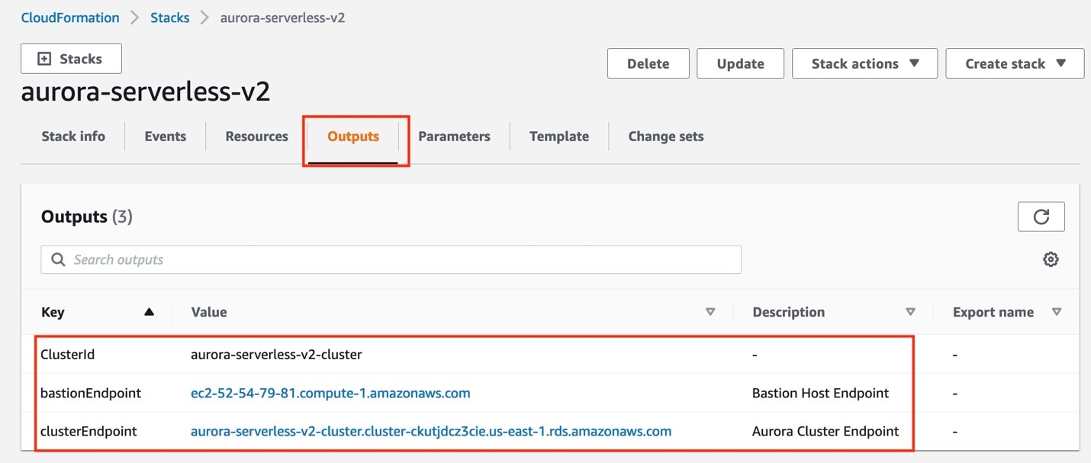Switch to the Events tab
The width and height of the screenshot is (1091, 463).
[165, 136]
